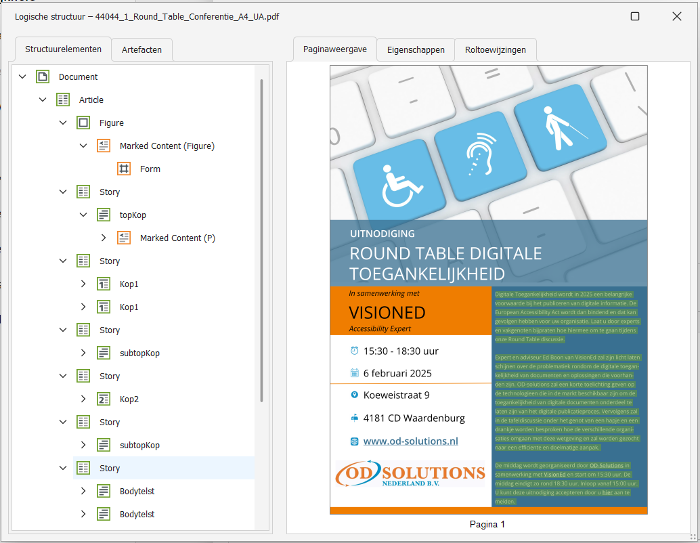Click the Article element icon

[63, 100]
